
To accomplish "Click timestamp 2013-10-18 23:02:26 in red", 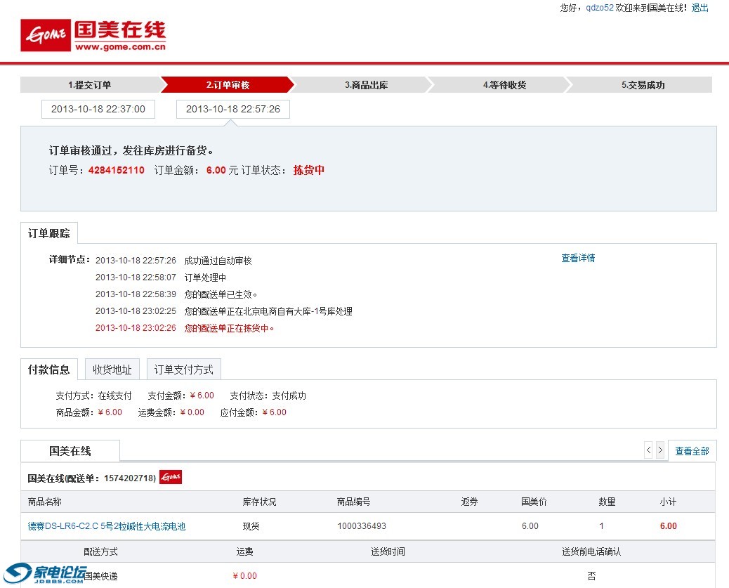I will click(x=136, y=328).
